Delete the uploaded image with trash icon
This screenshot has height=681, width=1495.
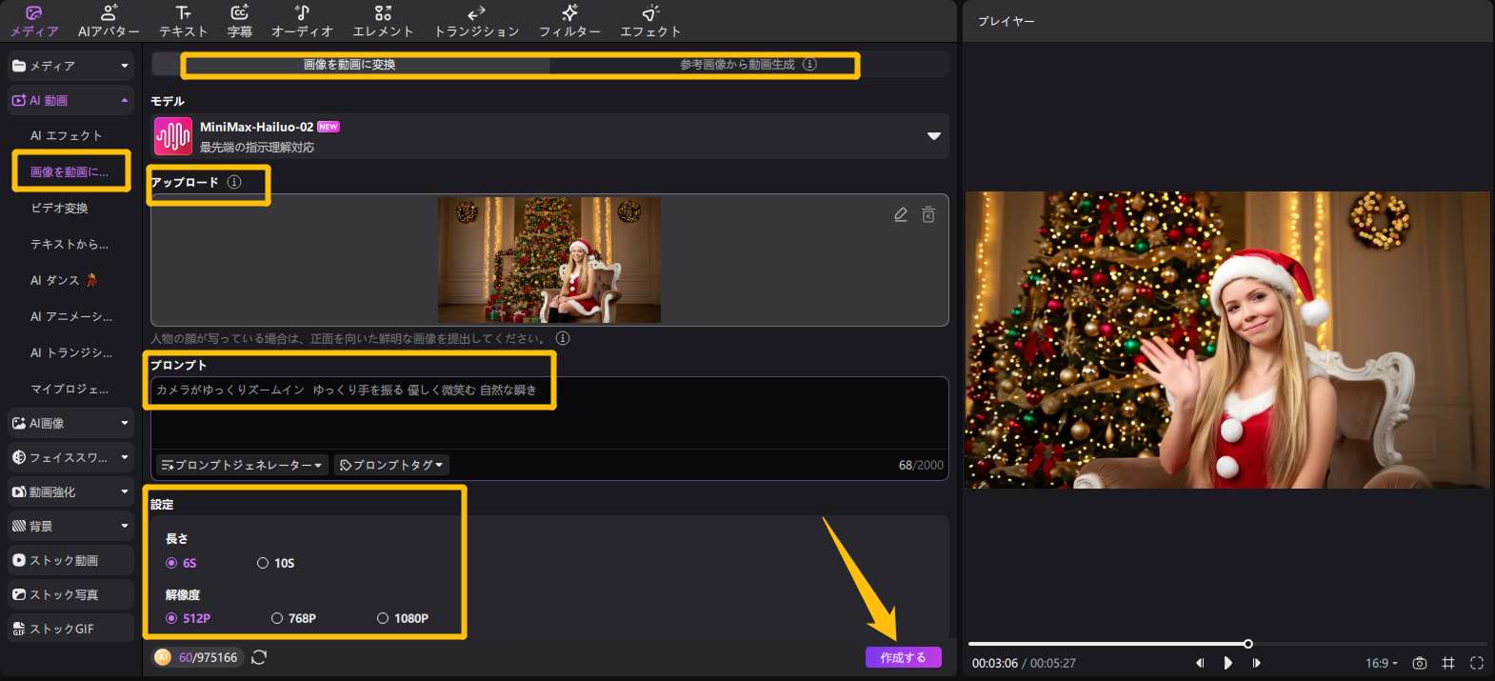928,214
